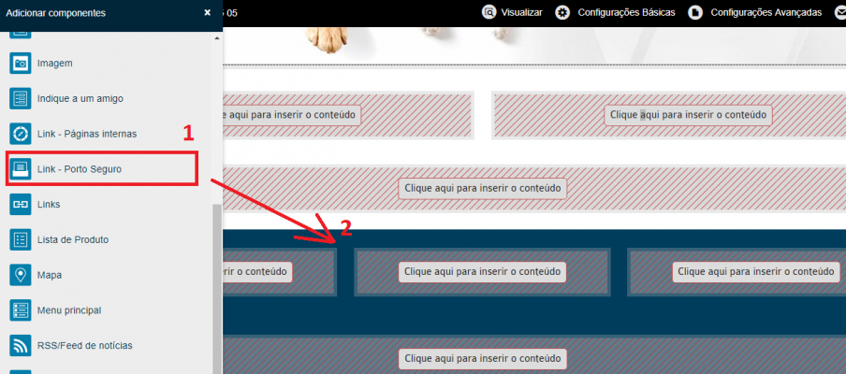This screenshot has height=374, width=846.
Task: Open Configurações Básicas
Action: [616, 12]
